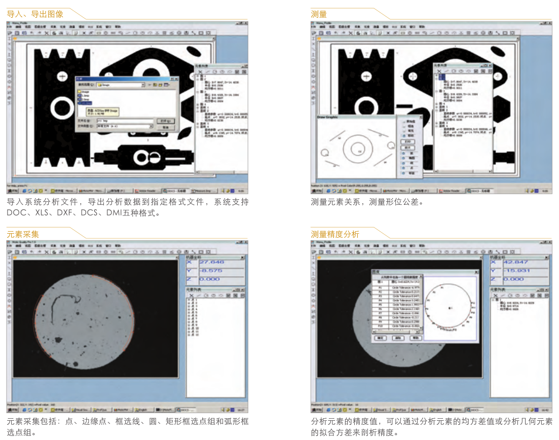Click the up-folder icon in the open-file dialog
This screenshot has width=559, height=440.
tap(156, 85)
